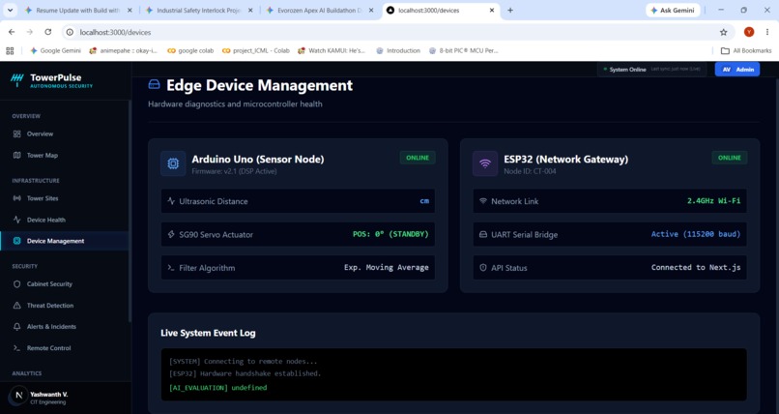Screen dimensions: 779x414
Task: Click the SG90 Servo Actuator bolt icon
Action: coord(171,234)
